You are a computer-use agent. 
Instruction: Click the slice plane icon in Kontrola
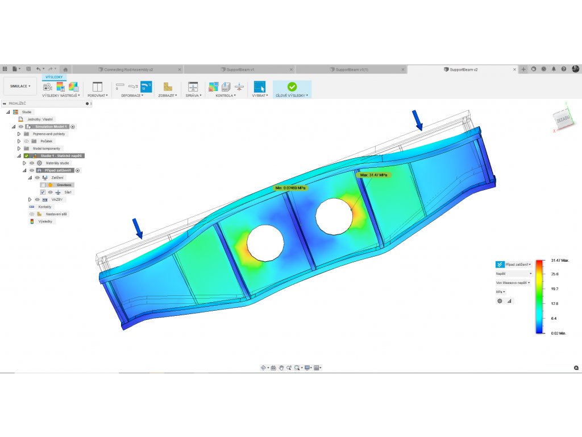[x=239, y=86]
